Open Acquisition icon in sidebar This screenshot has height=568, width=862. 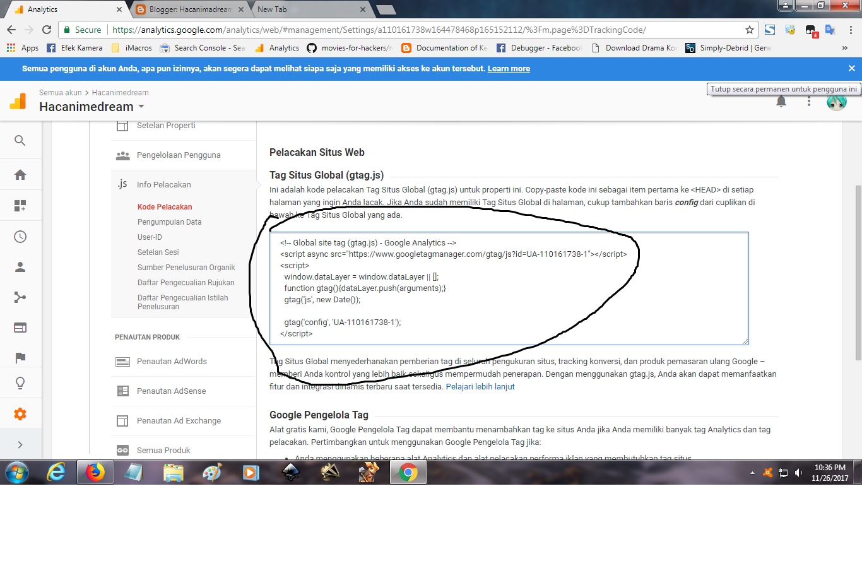point(20,297)
